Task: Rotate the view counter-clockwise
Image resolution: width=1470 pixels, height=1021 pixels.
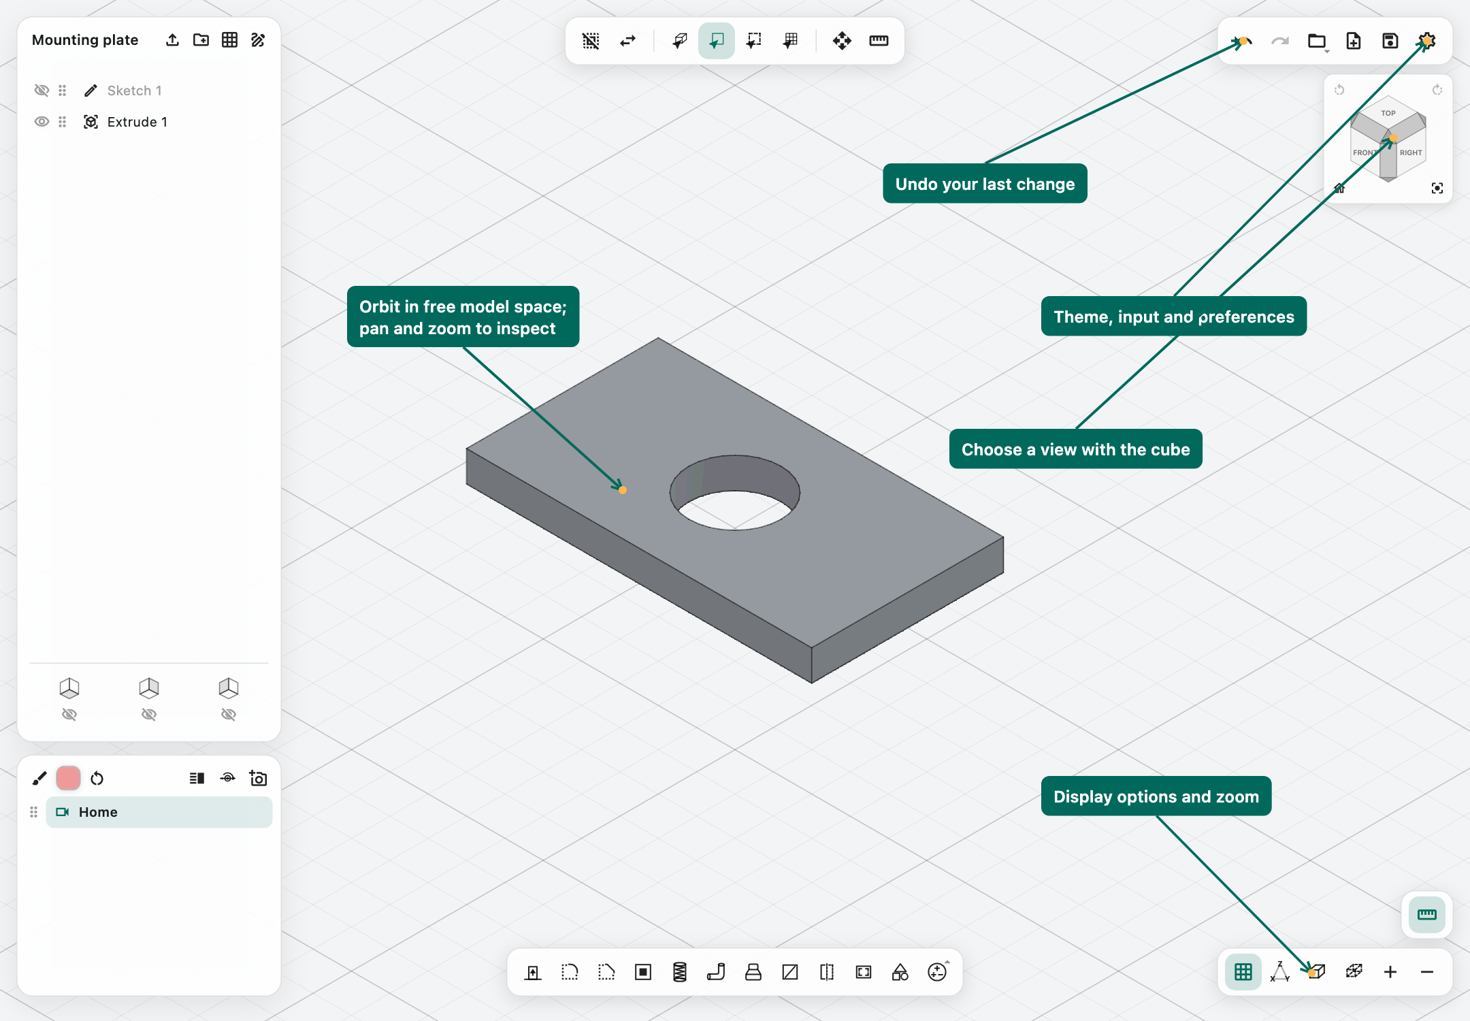Action: [x=1339, y=90]
